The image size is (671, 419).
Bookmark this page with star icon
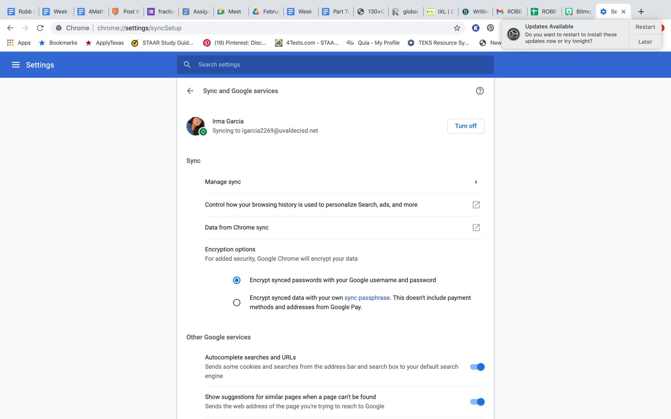(x=457, y=28)
